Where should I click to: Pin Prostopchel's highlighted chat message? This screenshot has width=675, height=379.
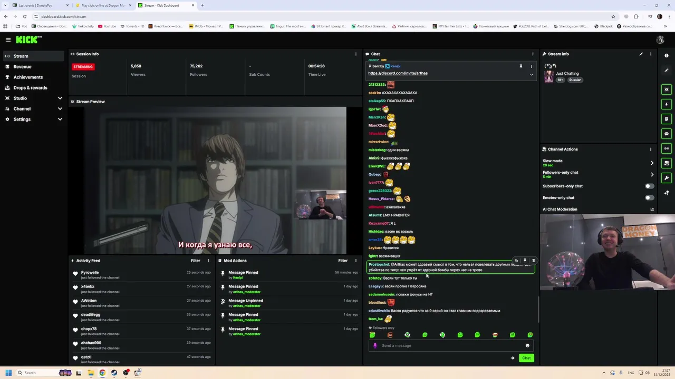[x=525, y=261]
